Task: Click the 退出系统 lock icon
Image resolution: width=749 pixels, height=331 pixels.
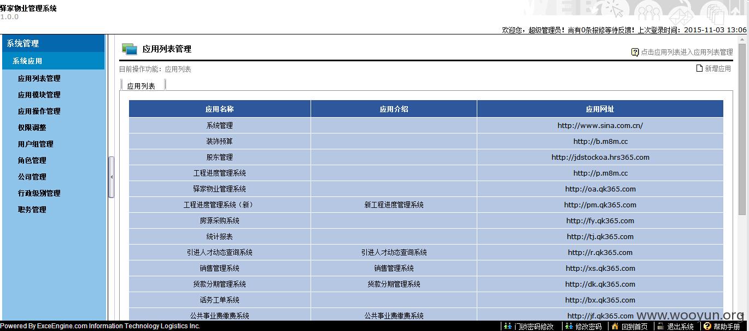Action: (x=660, y=327)
